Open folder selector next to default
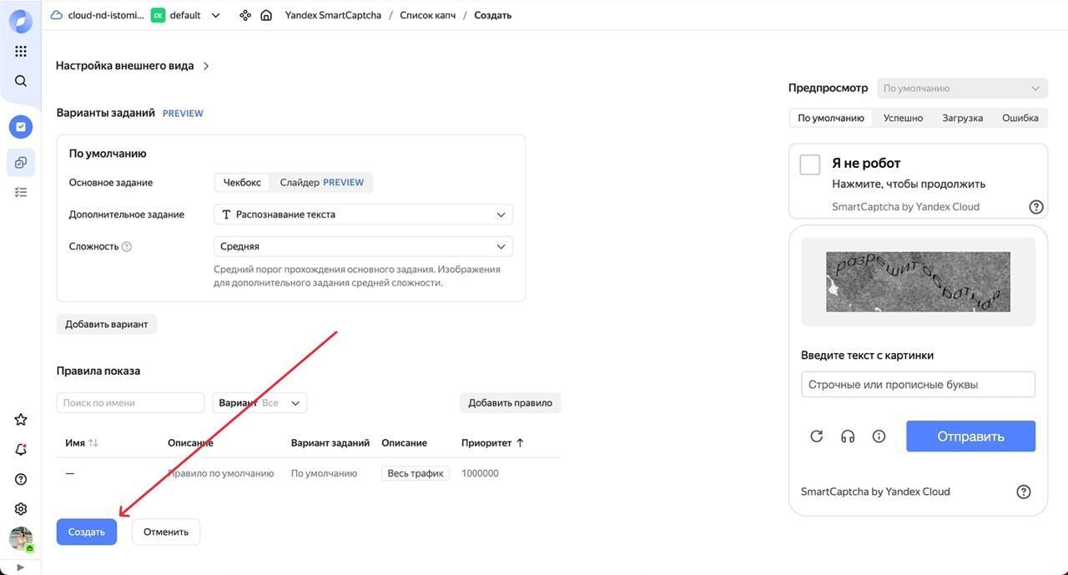 pos(216,15)
